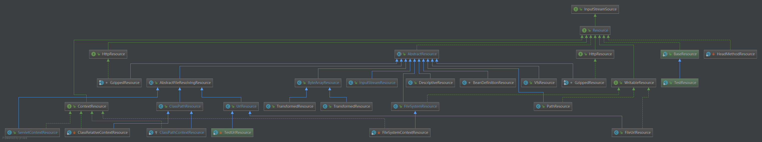762x142 pixels.
Task: Select the 'BaseResource' label text
Action: click(x=685, y=54)
